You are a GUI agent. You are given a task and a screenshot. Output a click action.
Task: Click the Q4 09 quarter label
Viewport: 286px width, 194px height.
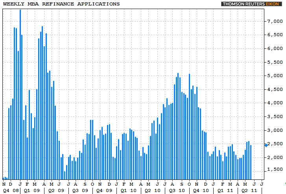tap(105, 191)
